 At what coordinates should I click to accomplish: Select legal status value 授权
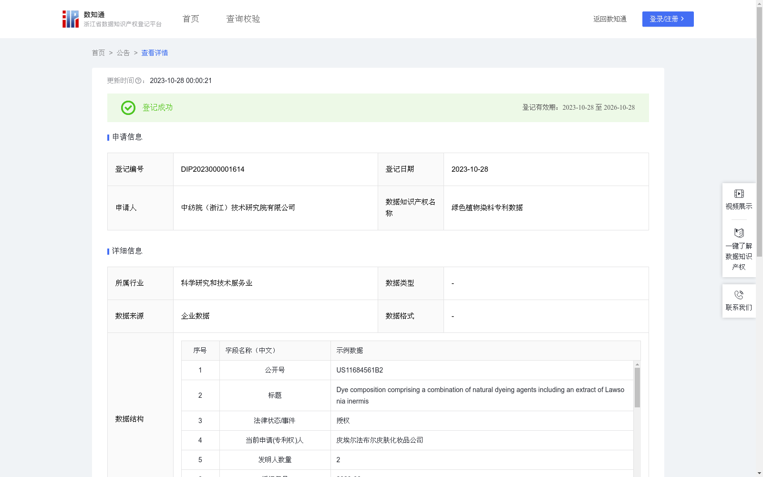click(343, 421)
